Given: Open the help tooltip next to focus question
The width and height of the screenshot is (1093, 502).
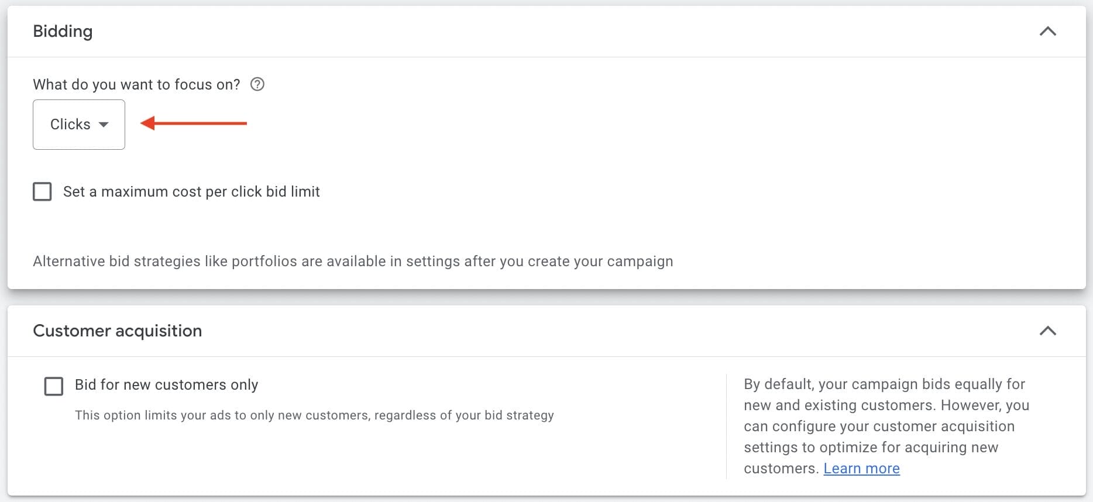Looking at the screenshot, I should click(257, 84).
